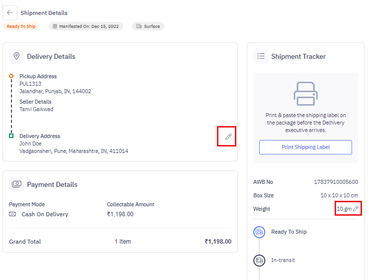Click the Collectable Amount label

coord(131,204)
